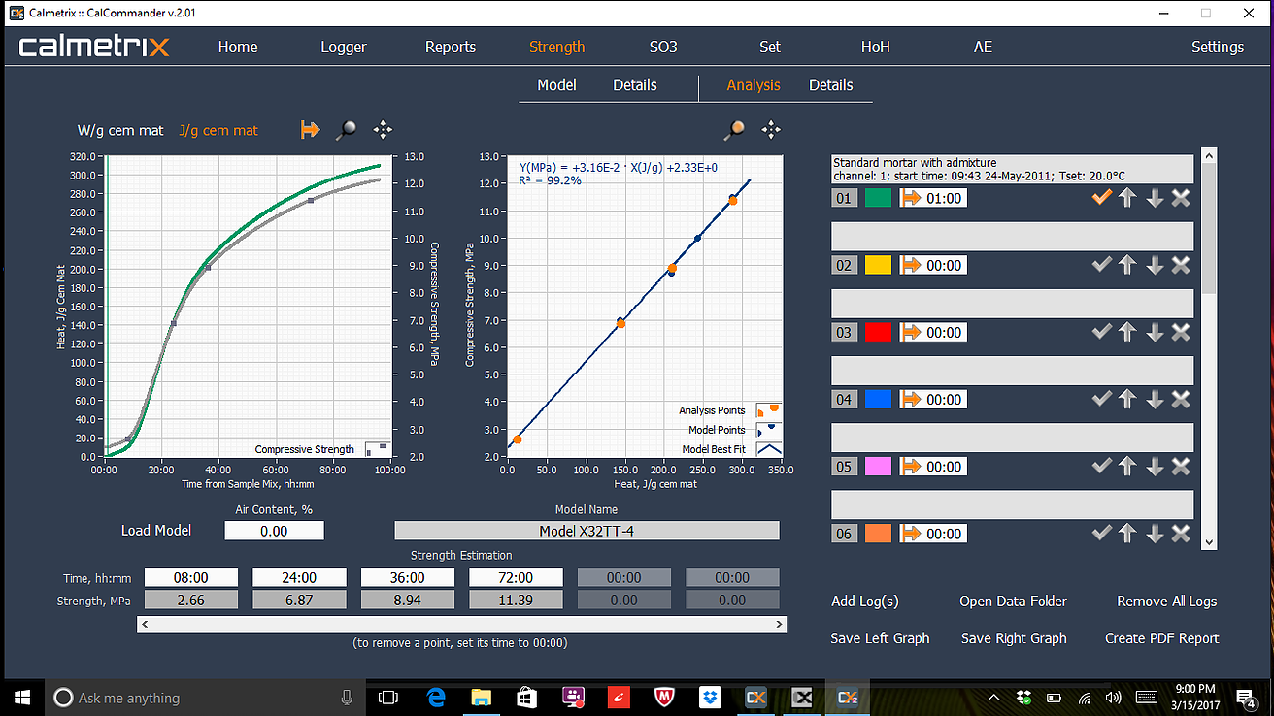This screenshot has width=1274, height=716.
Task: Toggle the orange checkmark for log 01
Action: click(x=1101, y=198)
